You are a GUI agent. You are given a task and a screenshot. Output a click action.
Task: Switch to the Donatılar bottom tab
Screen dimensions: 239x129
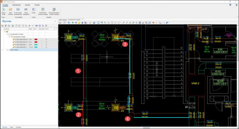pos(18,127)
